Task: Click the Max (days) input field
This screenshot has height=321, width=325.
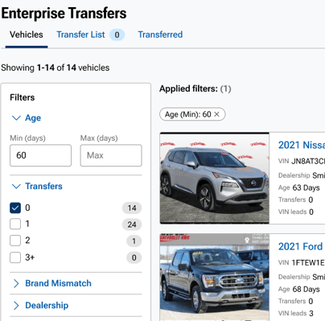Action: (x=111, y=155)
